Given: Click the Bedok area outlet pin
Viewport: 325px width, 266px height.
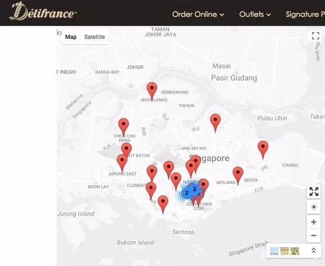Looking at the screenshot, I should point(238,176).
